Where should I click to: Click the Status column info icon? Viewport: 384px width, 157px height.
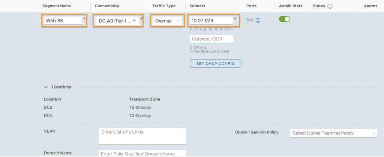(x=330, y=6)
